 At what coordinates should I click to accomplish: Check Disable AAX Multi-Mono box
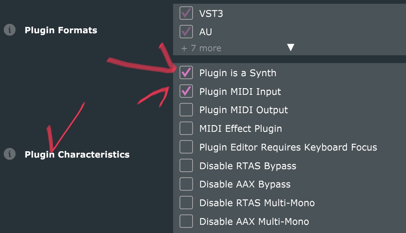[x=186, y=221]
